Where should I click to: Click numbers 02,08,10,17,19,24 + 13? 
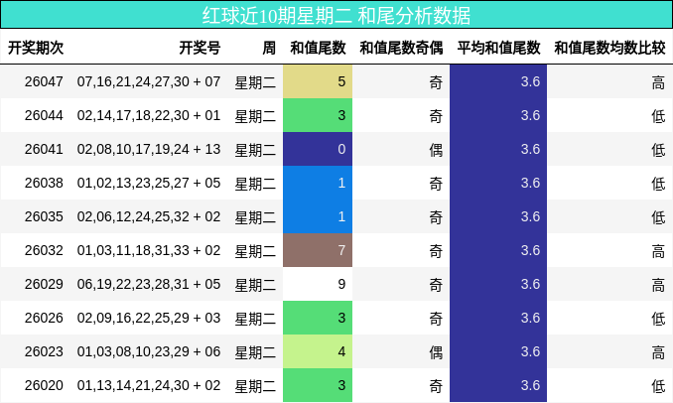149,149
